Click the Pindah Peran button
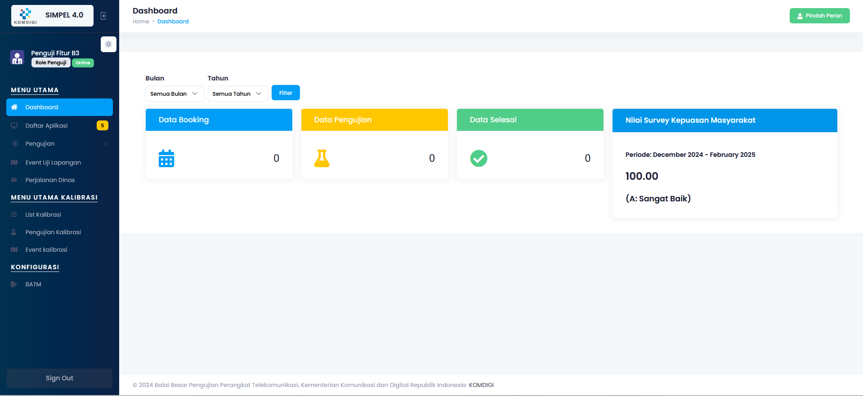 point(819,16)
